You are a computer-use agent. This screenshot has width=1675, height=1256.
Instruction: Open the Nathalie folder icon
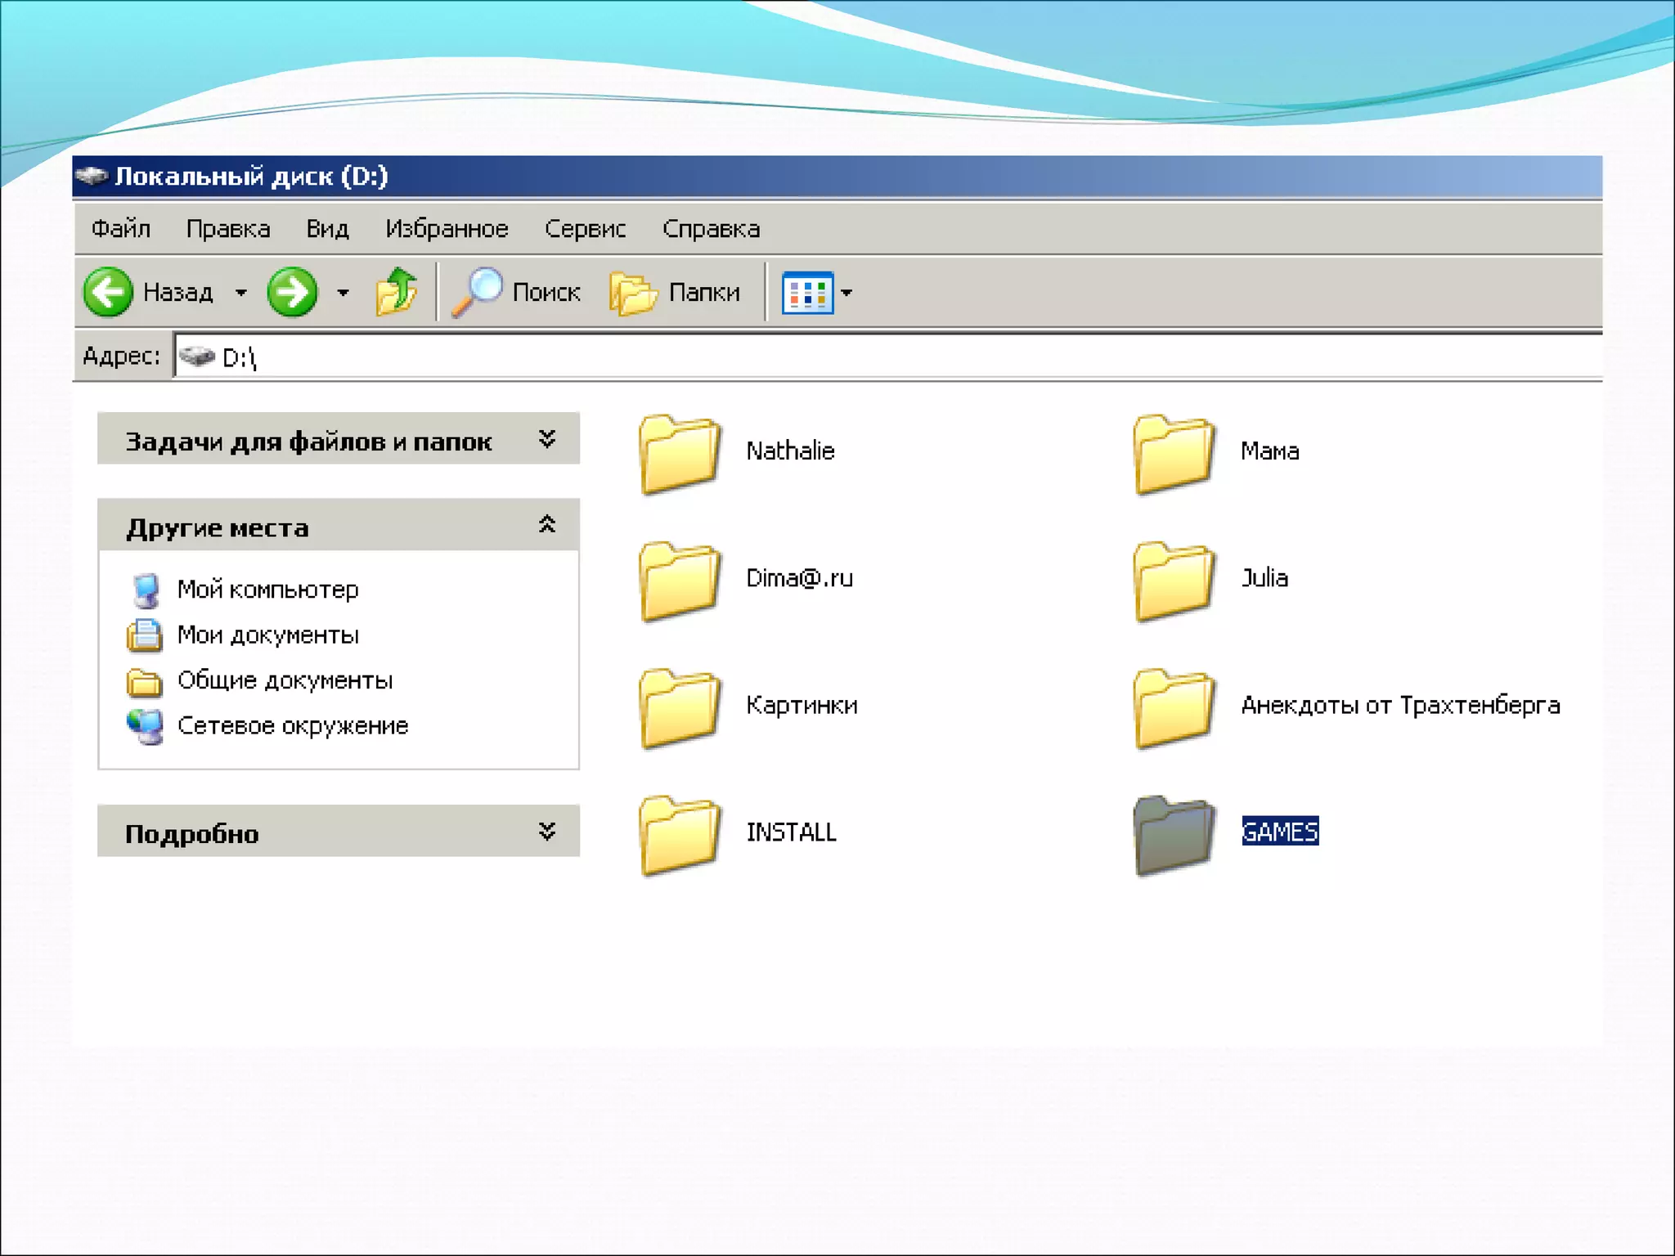pos(679,454)
